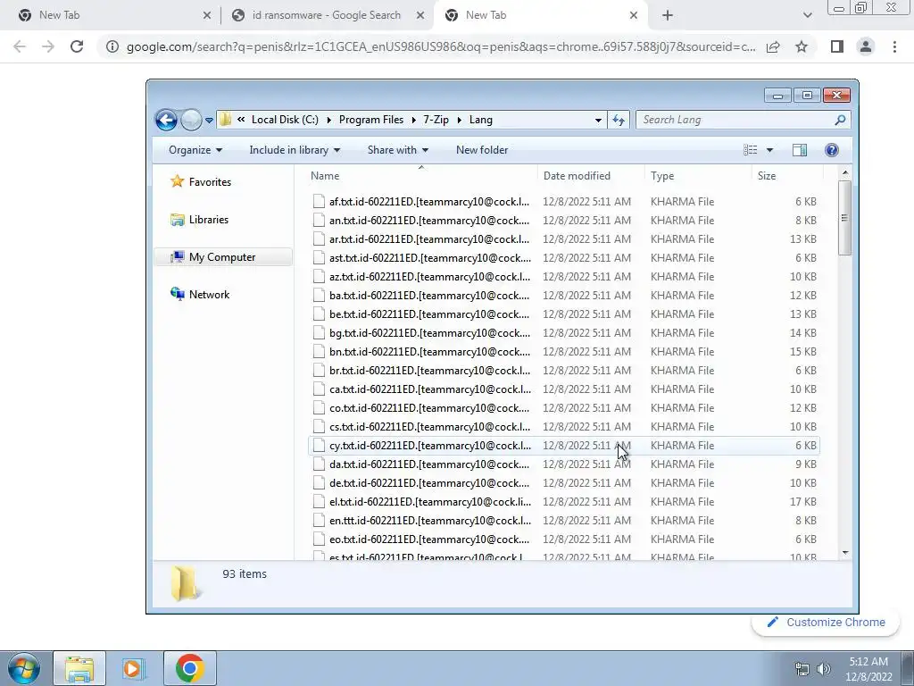Click the file list scroll up arrow
The image size is (914, 686).
click(x=845, y=173)
